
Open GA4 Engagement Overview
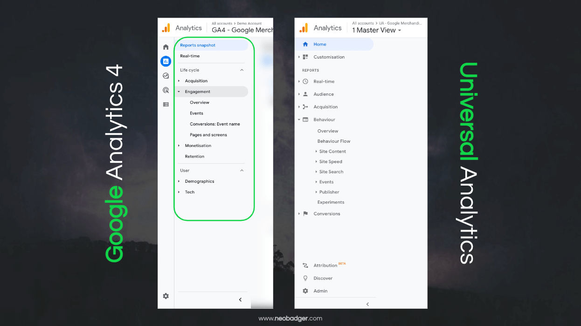pyautogui.click(x=200, y=102)
